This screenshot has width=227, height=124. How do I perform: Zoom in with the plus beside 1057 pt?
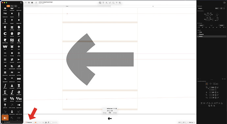point(194,122)
